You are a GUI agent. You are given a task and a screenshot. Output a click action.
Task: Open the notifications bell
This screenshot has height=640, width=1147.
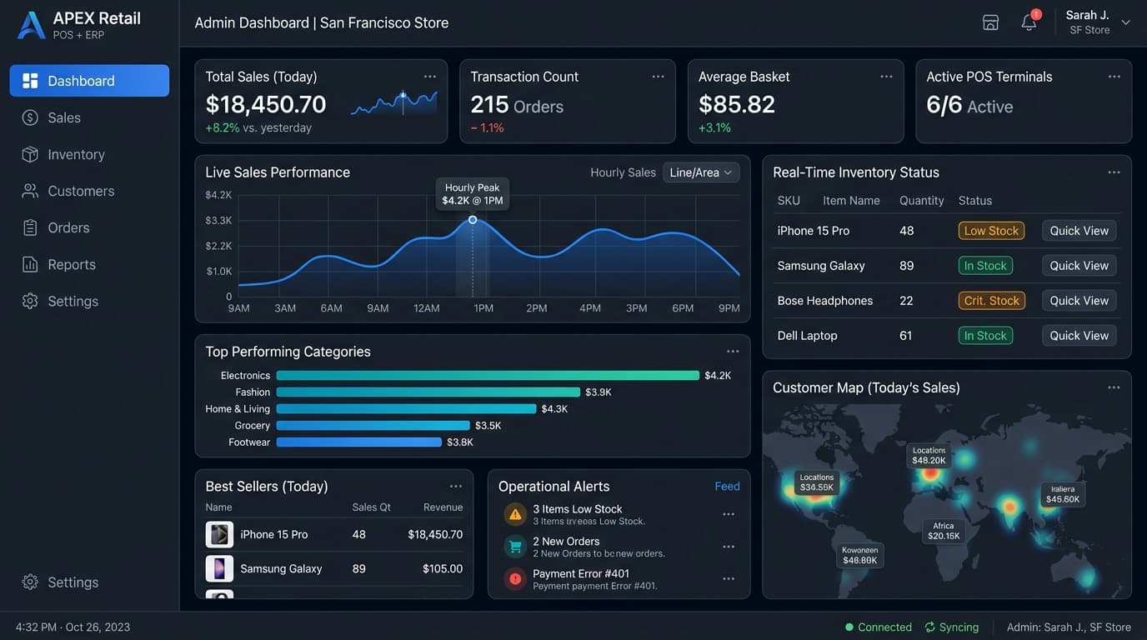point(1029,22)
